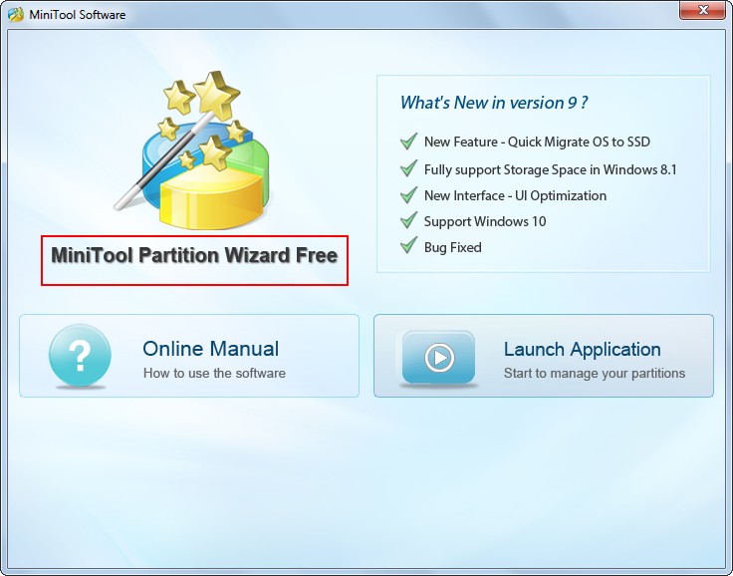Click the "What's New in version 9 ?" heading
The height and width of the screenshot is (576, 733).
(494, 103)
